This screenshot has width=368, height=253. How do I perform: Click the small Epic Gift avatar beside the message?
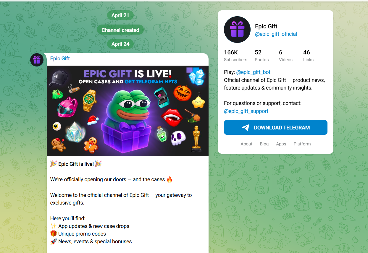point(37,60)
